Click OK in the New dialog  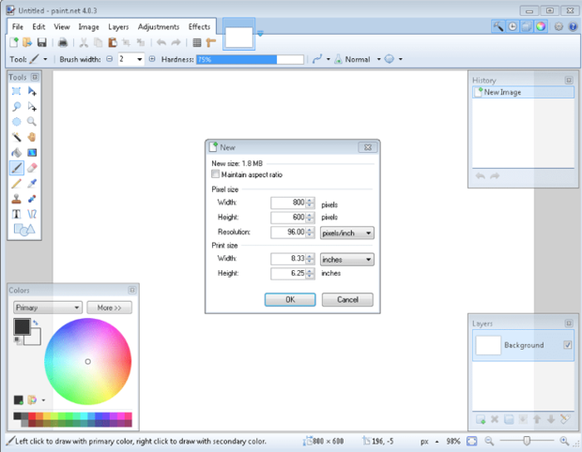pyautogui.click(x=290, y=299)
